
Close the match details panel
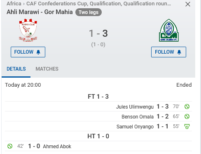188,4
